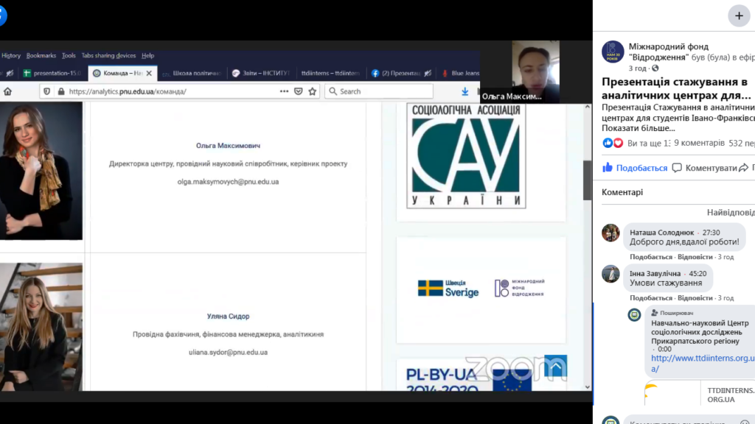The height and width of the screenshot is (424, 755).
Task: Click Уляна Сидор's portrait photo
Action: (41, 327)
